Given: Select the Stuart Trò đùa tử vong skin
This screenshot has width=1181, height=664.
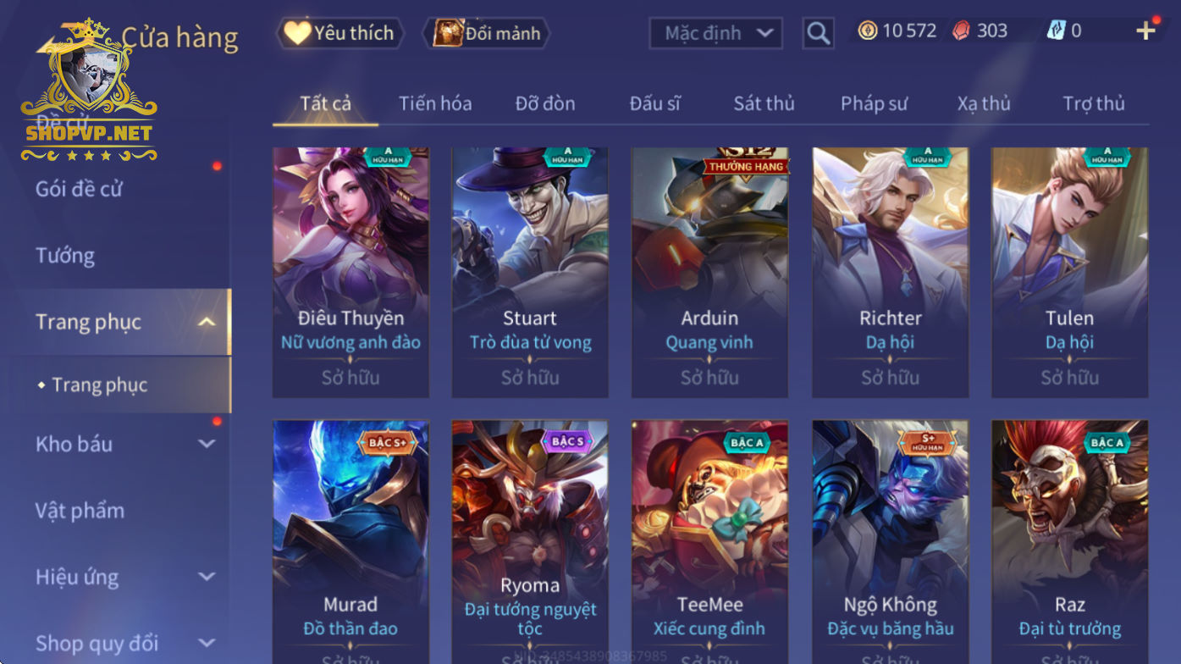Looking at the screenshot, I should pyautogui.click(x=530, y=273).
